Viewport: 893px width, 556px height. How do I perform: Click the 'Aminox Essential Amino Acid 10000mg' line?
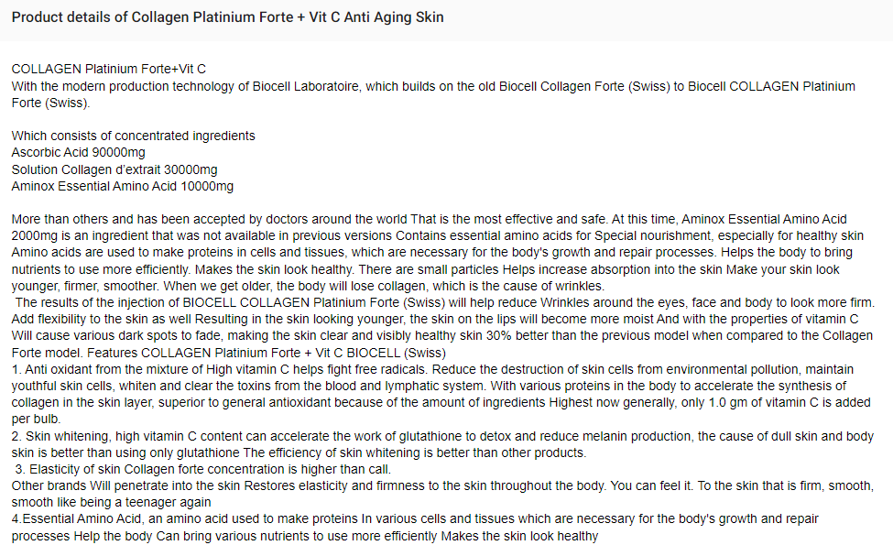[x=123, y=186]
